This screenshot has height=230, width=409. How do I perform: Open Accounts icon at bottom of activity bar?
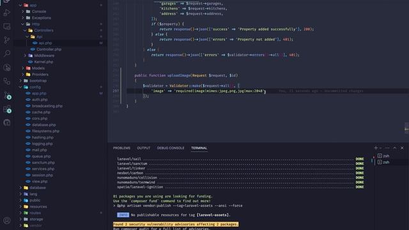[x=7, y=220]
